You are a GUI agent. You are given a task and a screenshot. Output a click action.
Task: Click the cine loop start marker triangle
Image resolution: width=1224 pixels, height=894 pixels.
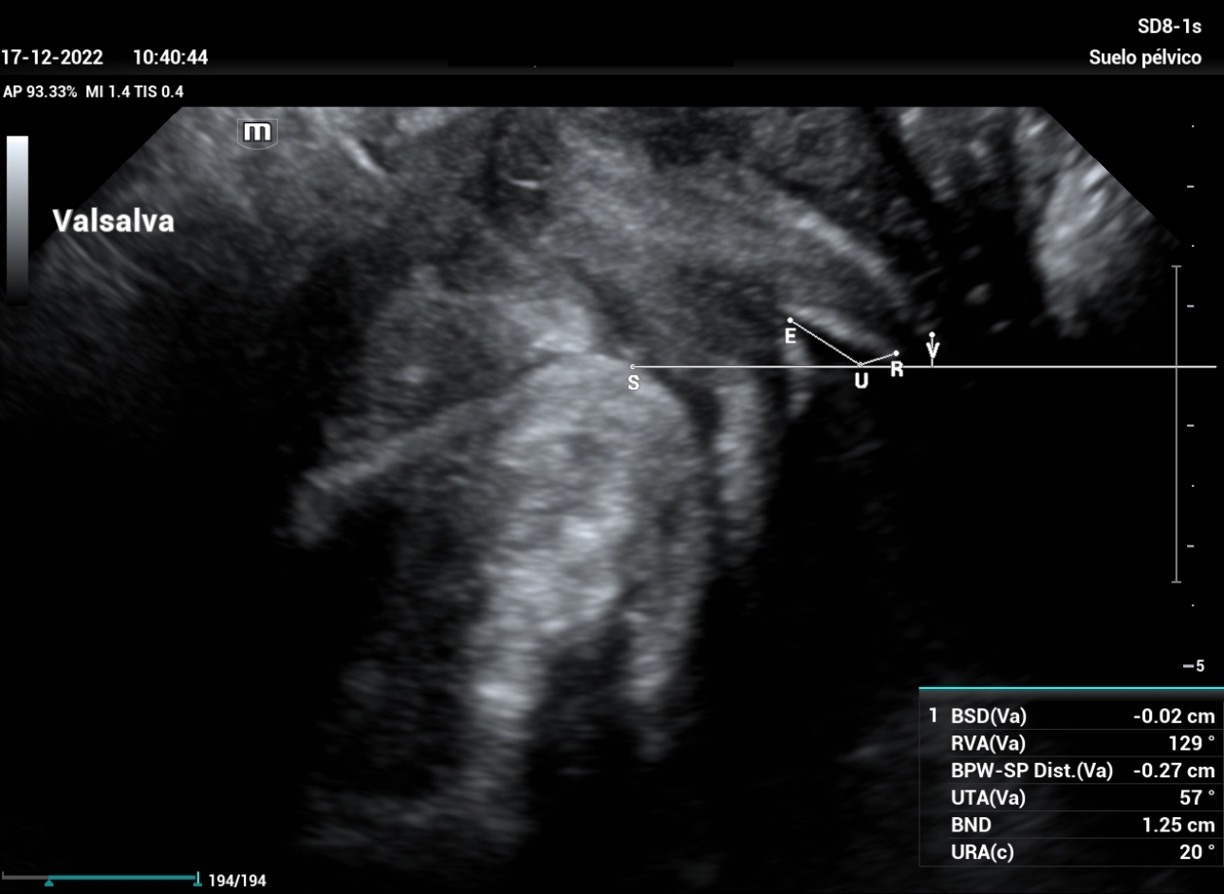(49, 883)
